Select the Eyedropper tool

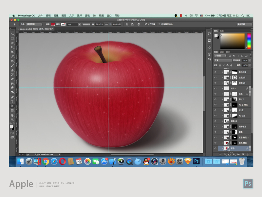(12, 56)
